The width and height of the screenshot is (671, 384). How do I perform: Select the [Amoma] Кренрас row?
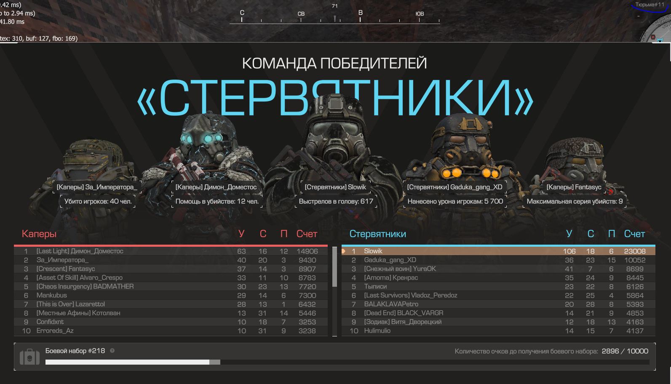(498, 278)
